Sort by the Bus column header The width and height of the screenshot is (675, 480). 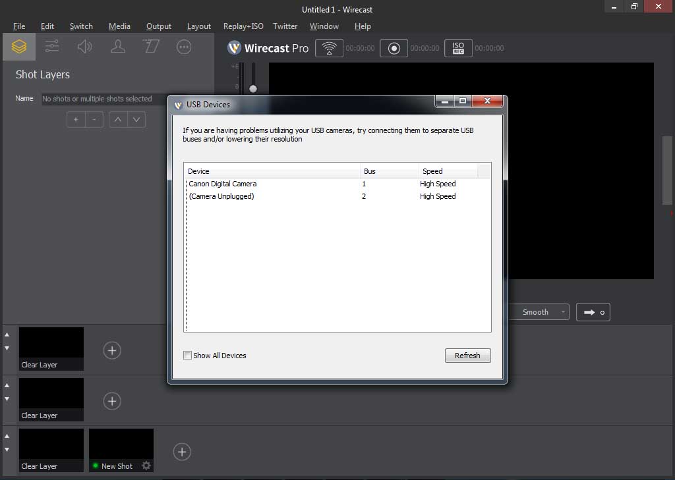390,171
